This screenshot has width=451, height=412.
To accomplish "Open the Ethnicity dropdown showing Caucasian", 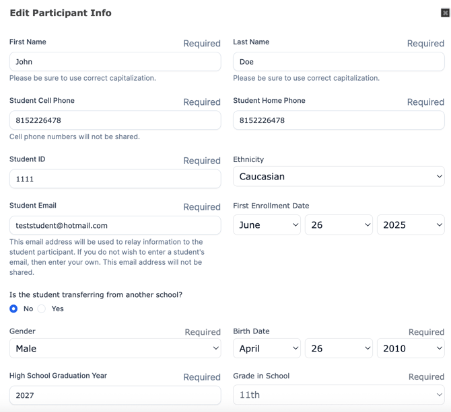I will [339, 176].
